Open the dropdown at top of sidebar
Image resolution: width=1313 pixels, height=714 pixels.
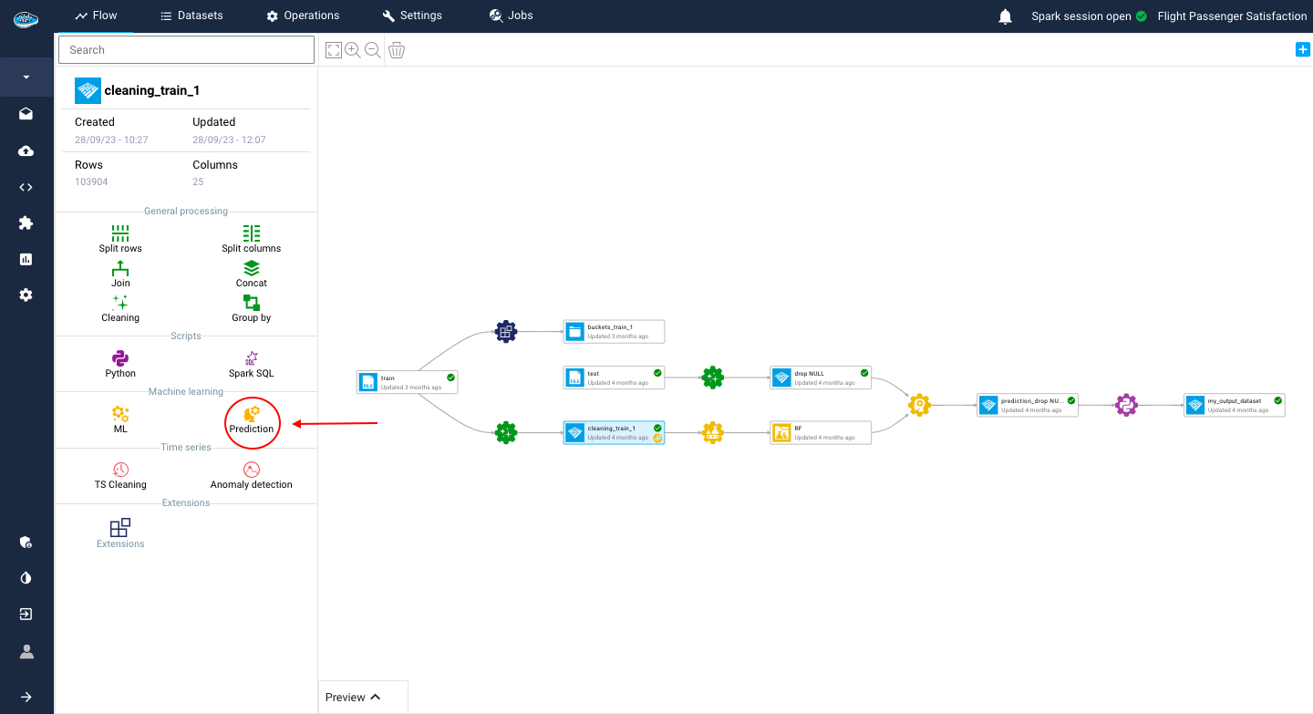point(26,78)
